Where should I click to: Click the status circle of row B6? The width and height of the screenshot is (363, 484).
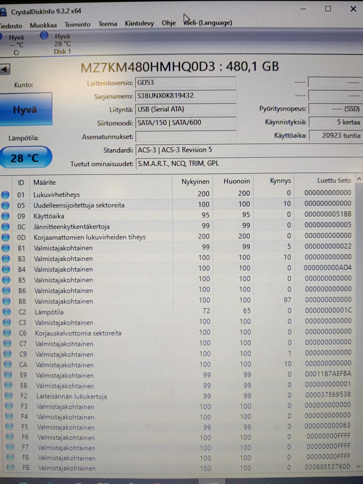[6, 290]
